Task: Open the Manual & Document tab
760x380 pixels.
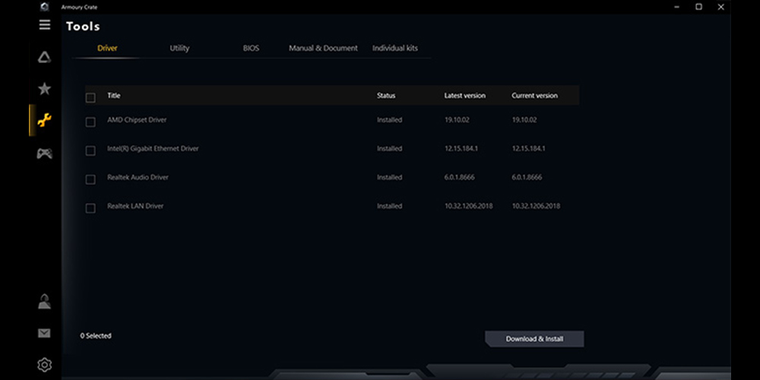Action: [323, 48]
